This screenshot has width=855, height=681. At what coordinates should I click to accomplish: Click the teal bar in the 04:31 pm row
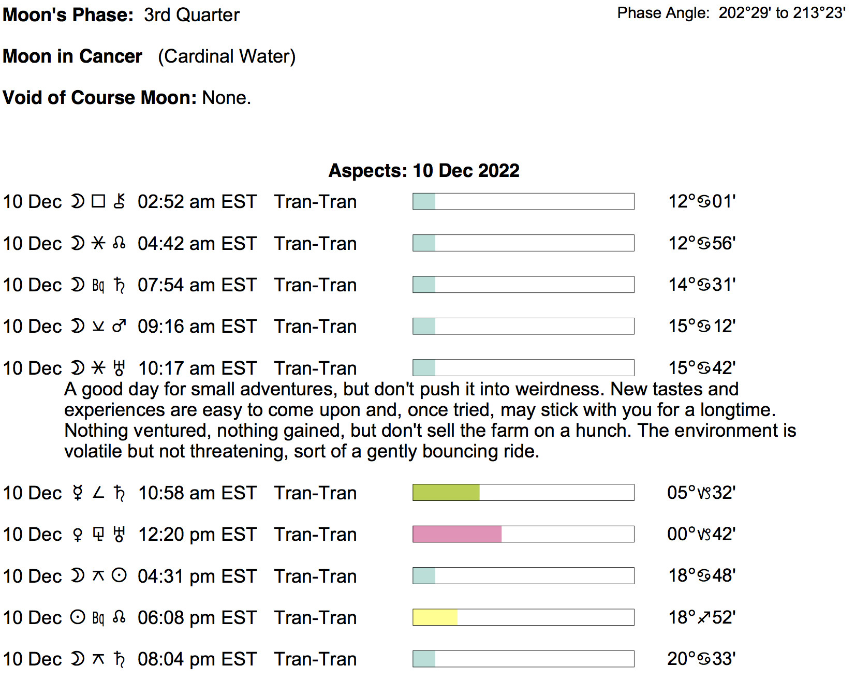pos(424,576)
